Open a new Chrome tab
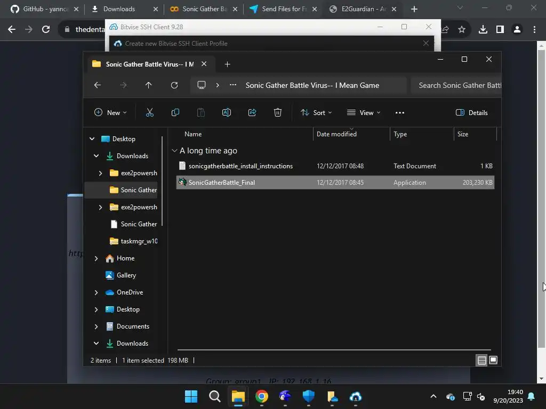 (414, 9)
